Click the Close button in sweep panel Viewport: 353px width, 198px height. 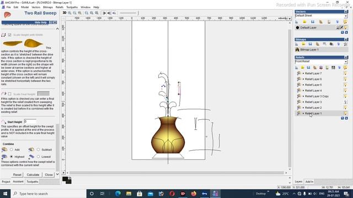pyautogui.click(x=49, y=175)
